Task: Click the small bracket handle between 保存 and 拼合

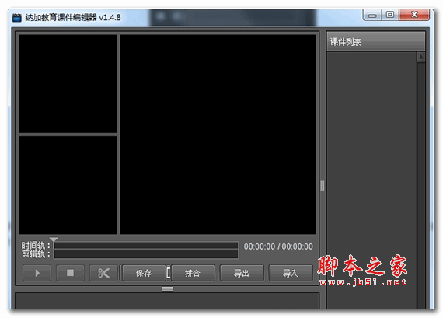Action: [x=169, y=273]
